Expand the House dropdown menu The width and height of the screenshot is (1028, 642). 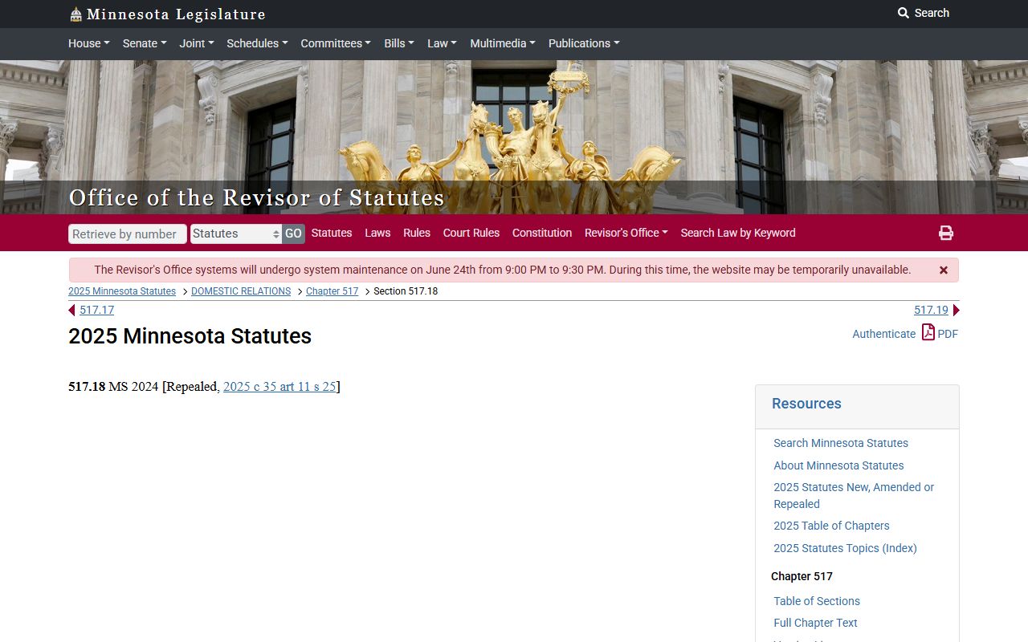click(x=89, y=43)
